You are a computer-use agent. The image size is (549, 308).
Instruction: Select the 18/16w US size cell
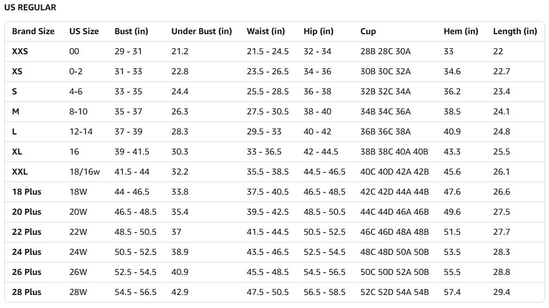(x=85, y=172)
